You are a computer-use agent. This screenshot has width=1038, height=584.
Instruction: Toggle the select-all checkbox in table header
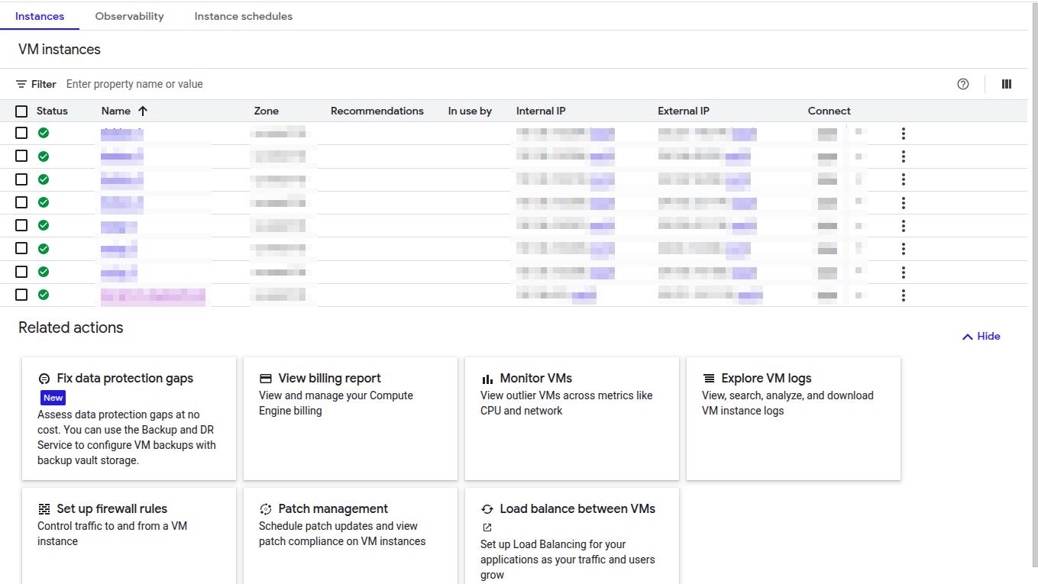tap(21, 111)
